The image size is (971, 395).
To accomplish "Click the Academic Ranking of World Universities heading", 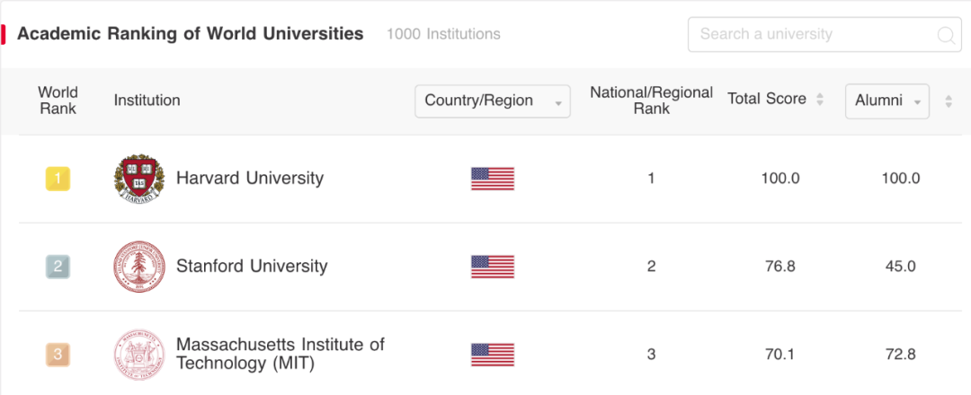I will click(x=190, y=33).
